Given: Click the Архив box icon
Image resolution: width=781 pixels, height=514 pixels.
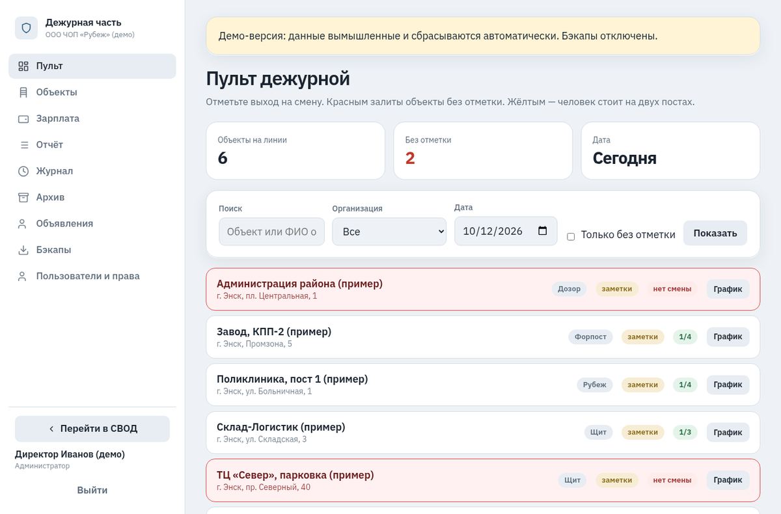Looking at the screenshot, I should coord(23,197).
